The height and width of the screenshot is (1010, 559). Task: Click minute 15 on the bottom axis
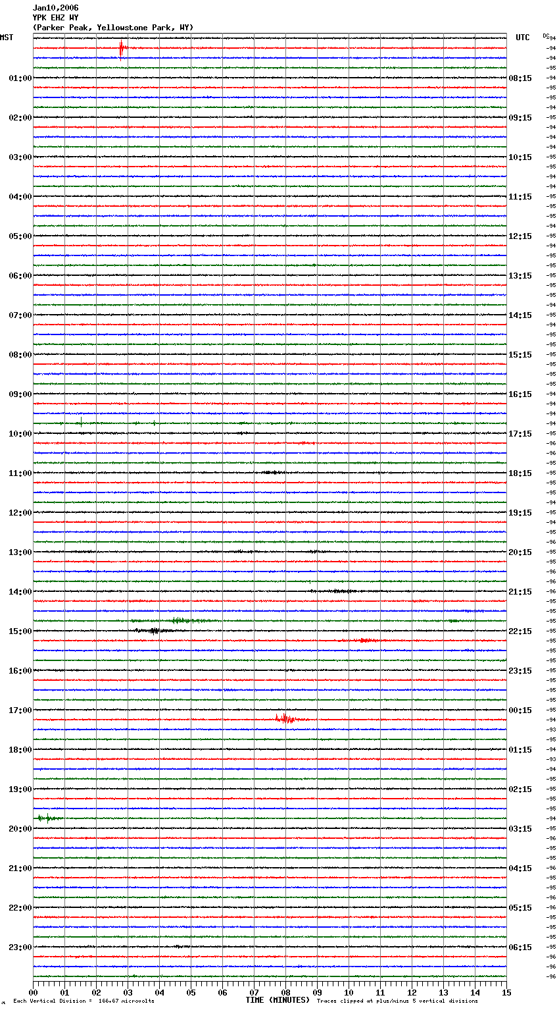click(506, 992)
